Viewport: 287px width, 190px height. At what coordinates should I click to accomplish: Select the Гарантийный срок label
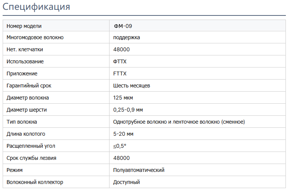29,86
